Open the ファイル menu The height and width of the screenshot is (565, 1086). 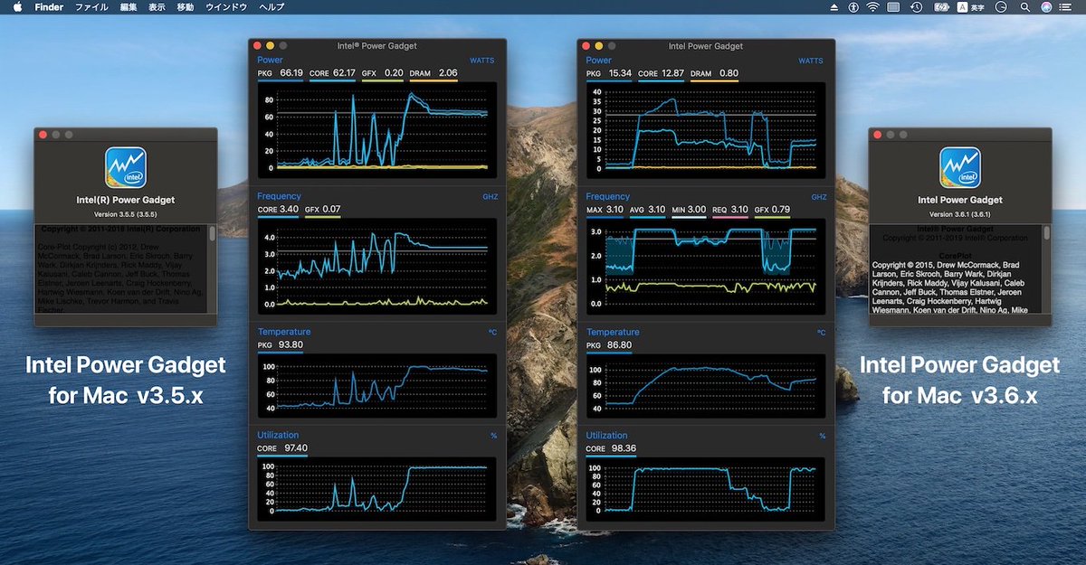(x=91, y=7)
